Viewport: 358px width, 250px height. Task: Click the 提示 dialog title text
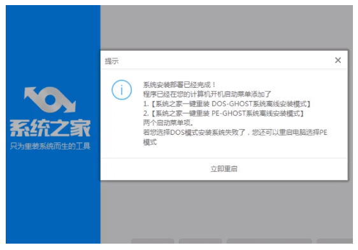click(111, 61)
